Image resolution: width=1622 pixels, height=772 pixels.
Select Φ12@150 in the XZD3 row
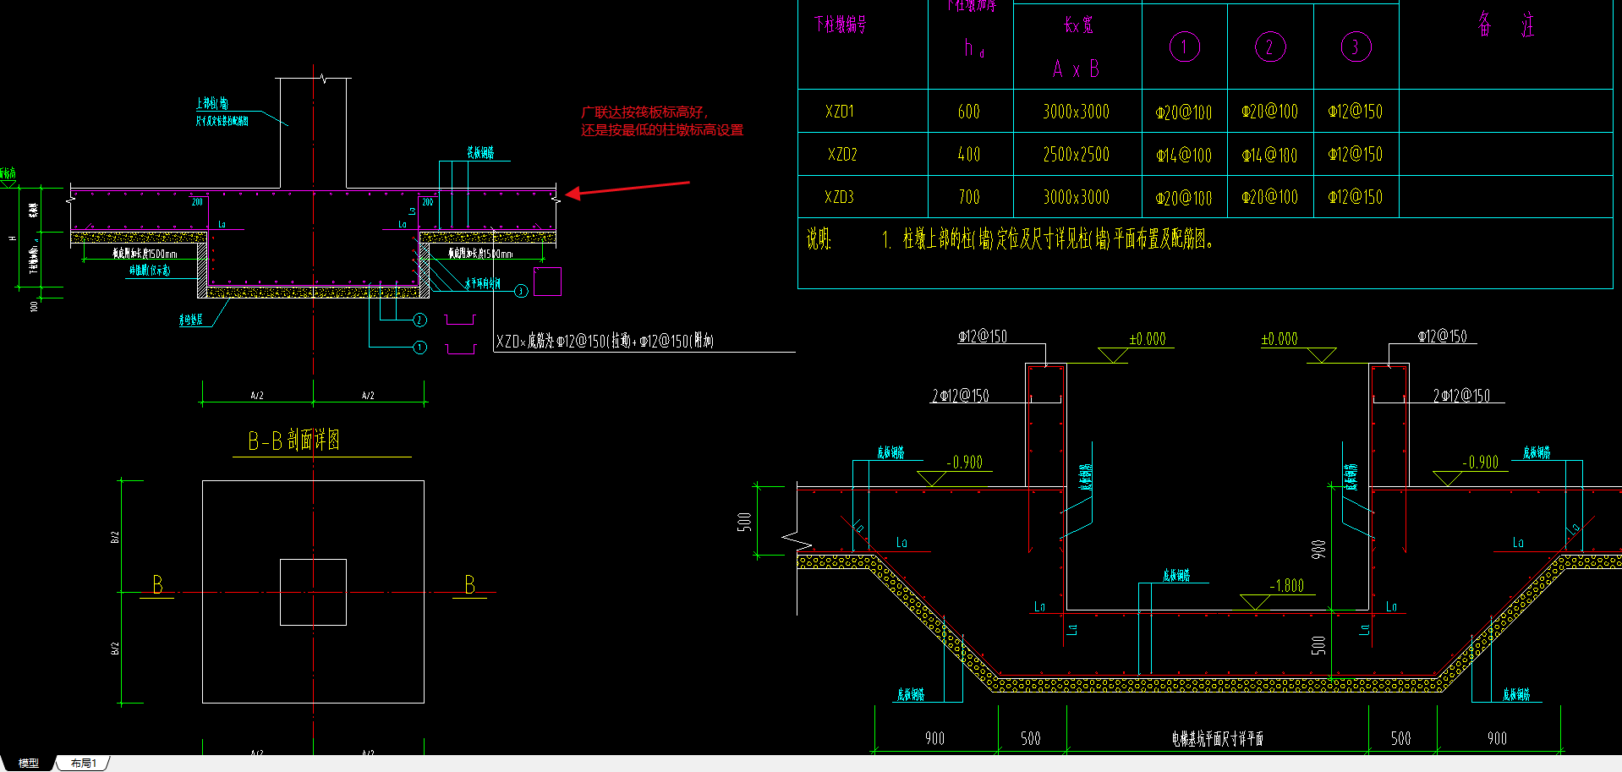[1356, 197]
